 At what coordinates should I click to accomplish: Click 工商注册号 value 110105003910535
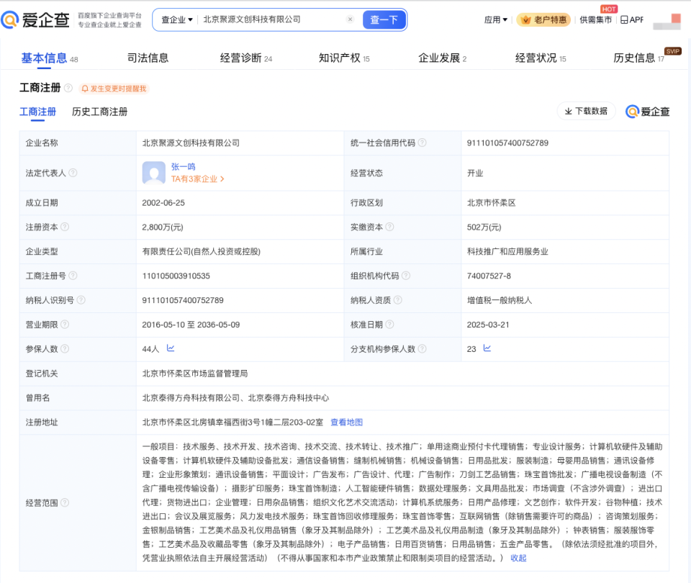176,276
